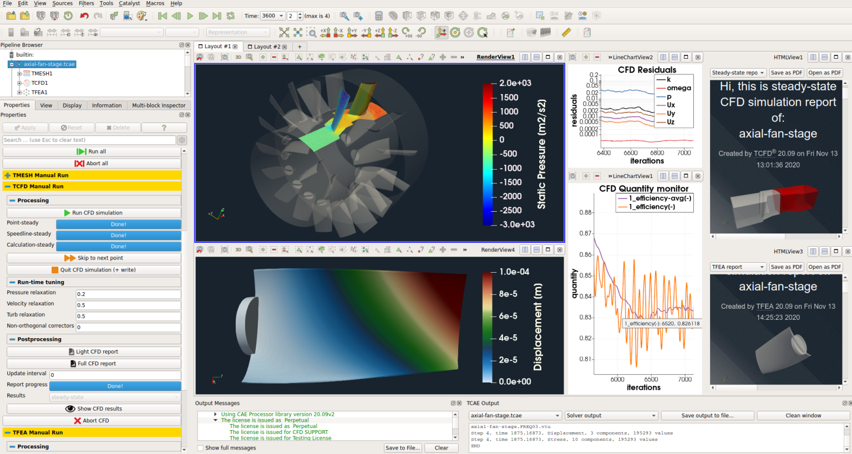Viewport: 852px width, 454px height.
Task: Open the Catalyst menu
Action: [129, 3]
